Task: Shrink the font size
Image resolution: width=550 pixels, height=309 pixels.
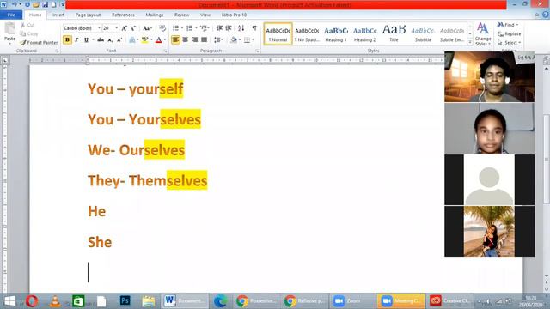Action: click(133, 28)
